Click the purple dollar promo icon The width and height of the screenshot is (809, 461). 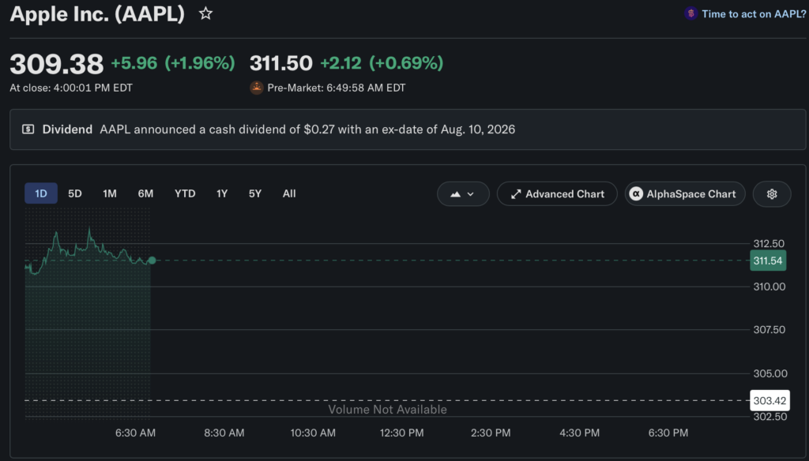pyautogui.click(x=690, y=13)
